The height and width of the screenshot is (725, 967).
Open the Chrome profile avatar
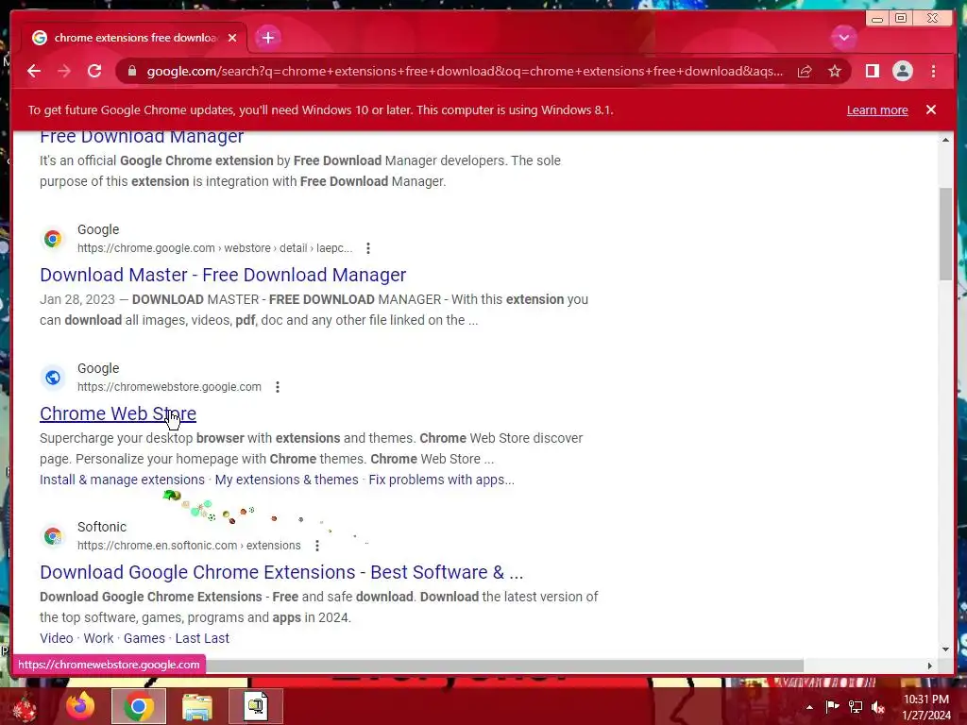pos(902,72)
